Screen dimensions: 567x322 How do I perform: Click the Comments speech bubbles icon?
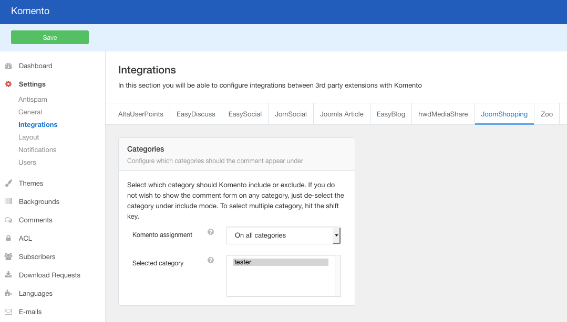8,220
